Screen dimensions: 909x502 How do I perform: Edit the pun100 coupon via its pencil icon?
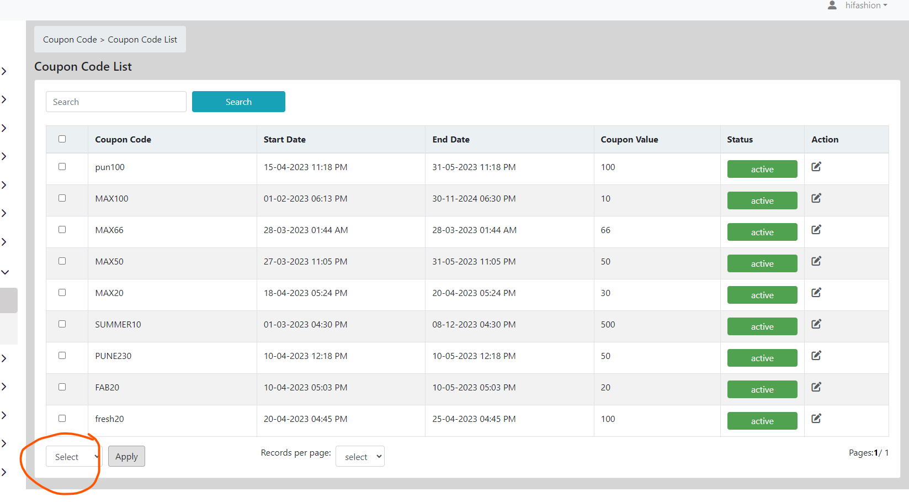coord(816,166)
